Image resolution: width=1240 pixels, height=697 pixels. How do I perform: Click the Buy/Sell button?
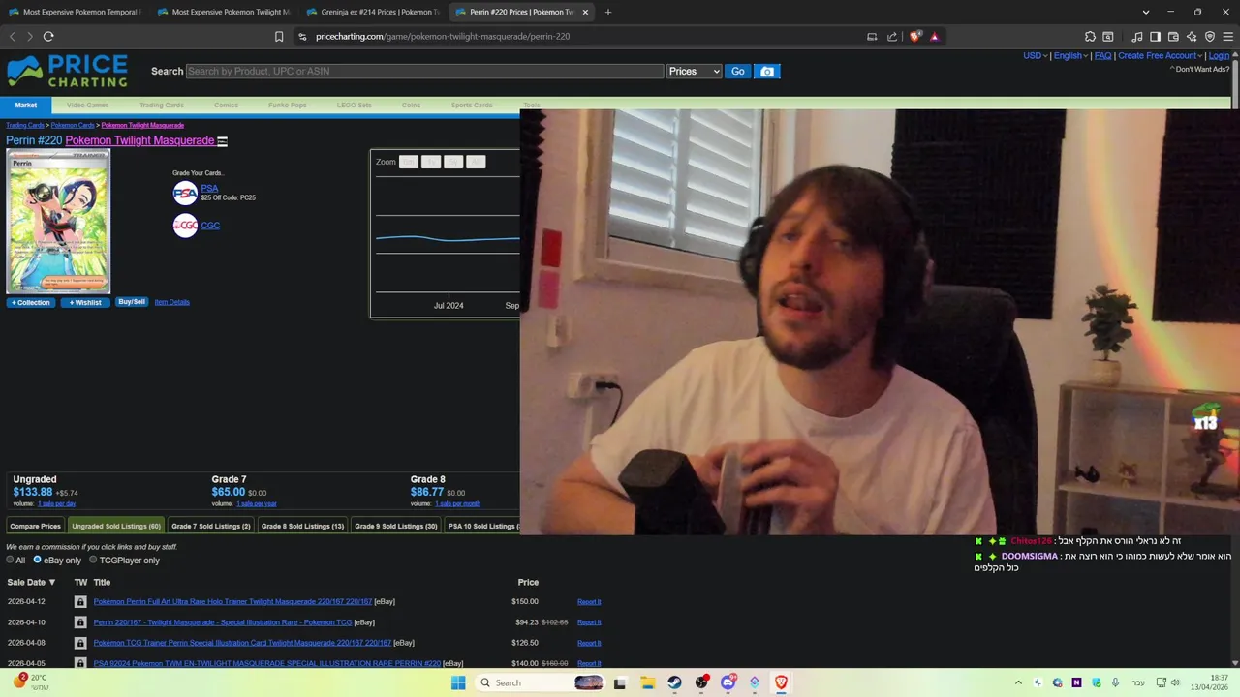[132, 302]
